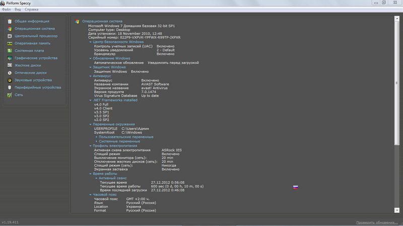Select Общая информация in the sidebar

pos(32,21)
